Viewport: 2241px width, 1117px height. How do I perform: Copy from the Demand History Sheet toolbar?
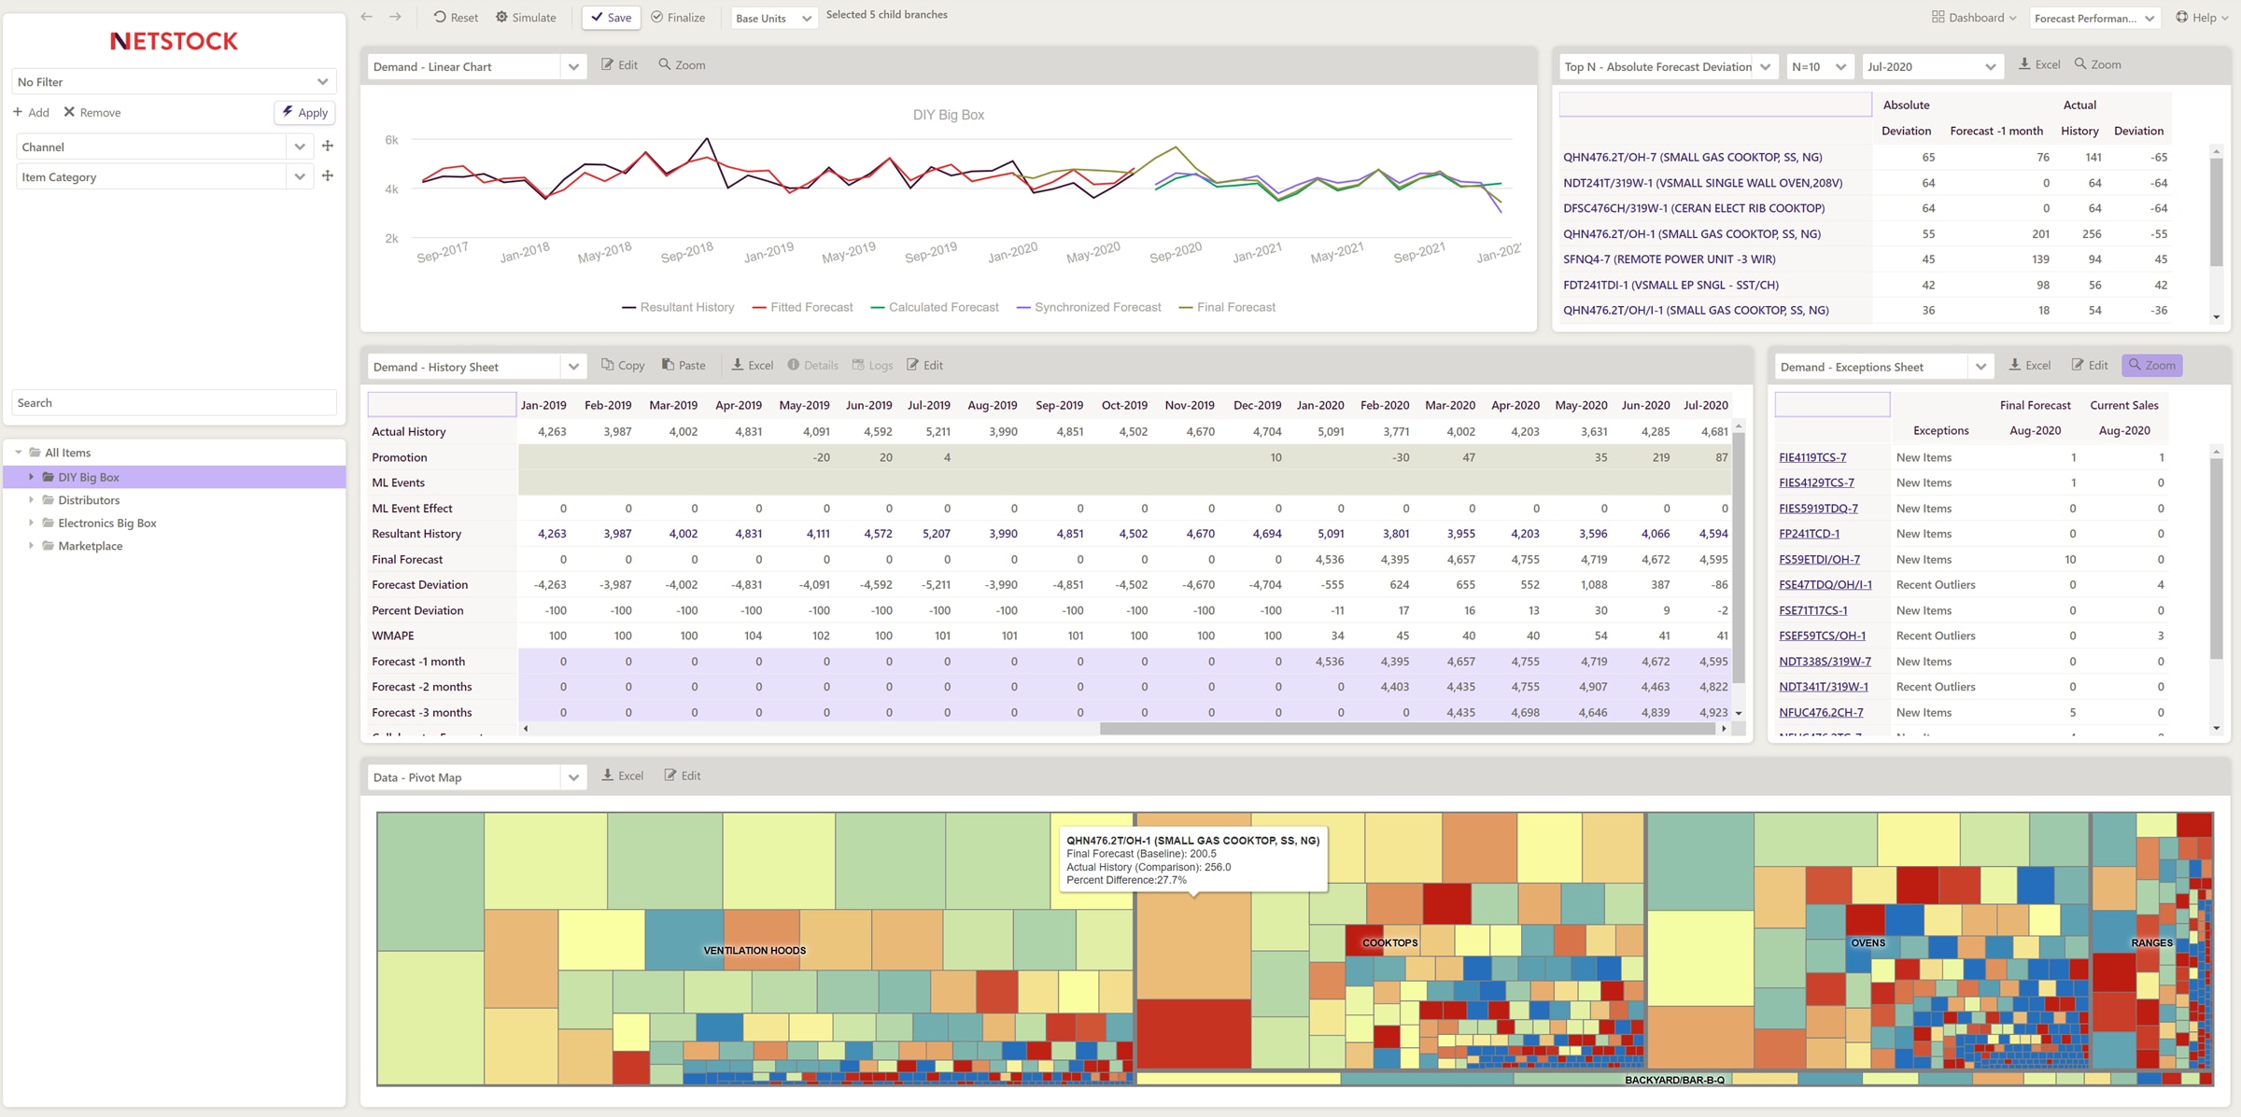tap(622, 365)
